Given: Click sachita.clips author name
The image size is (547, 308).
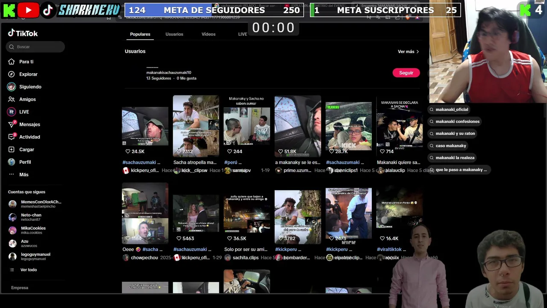Looking at the screenshot, I should tap(246, 258).
